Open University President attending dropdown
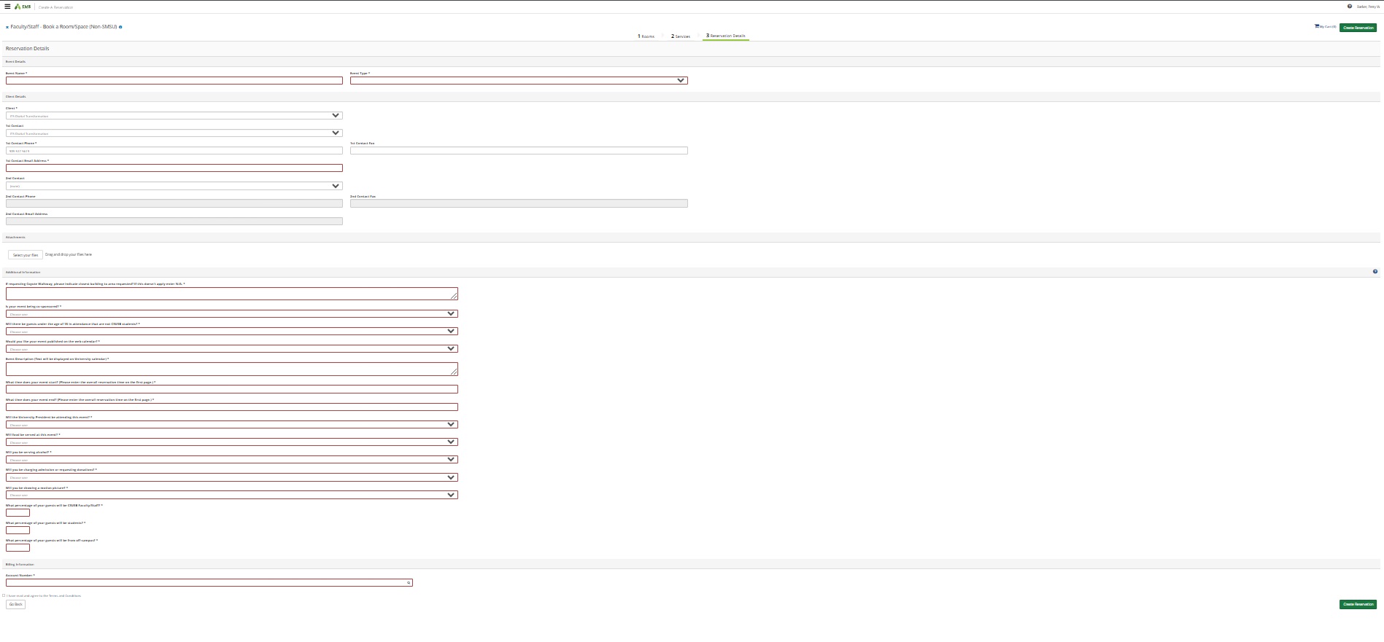Viewport: 1384px width, 642px height. click(x=232, y=424)
